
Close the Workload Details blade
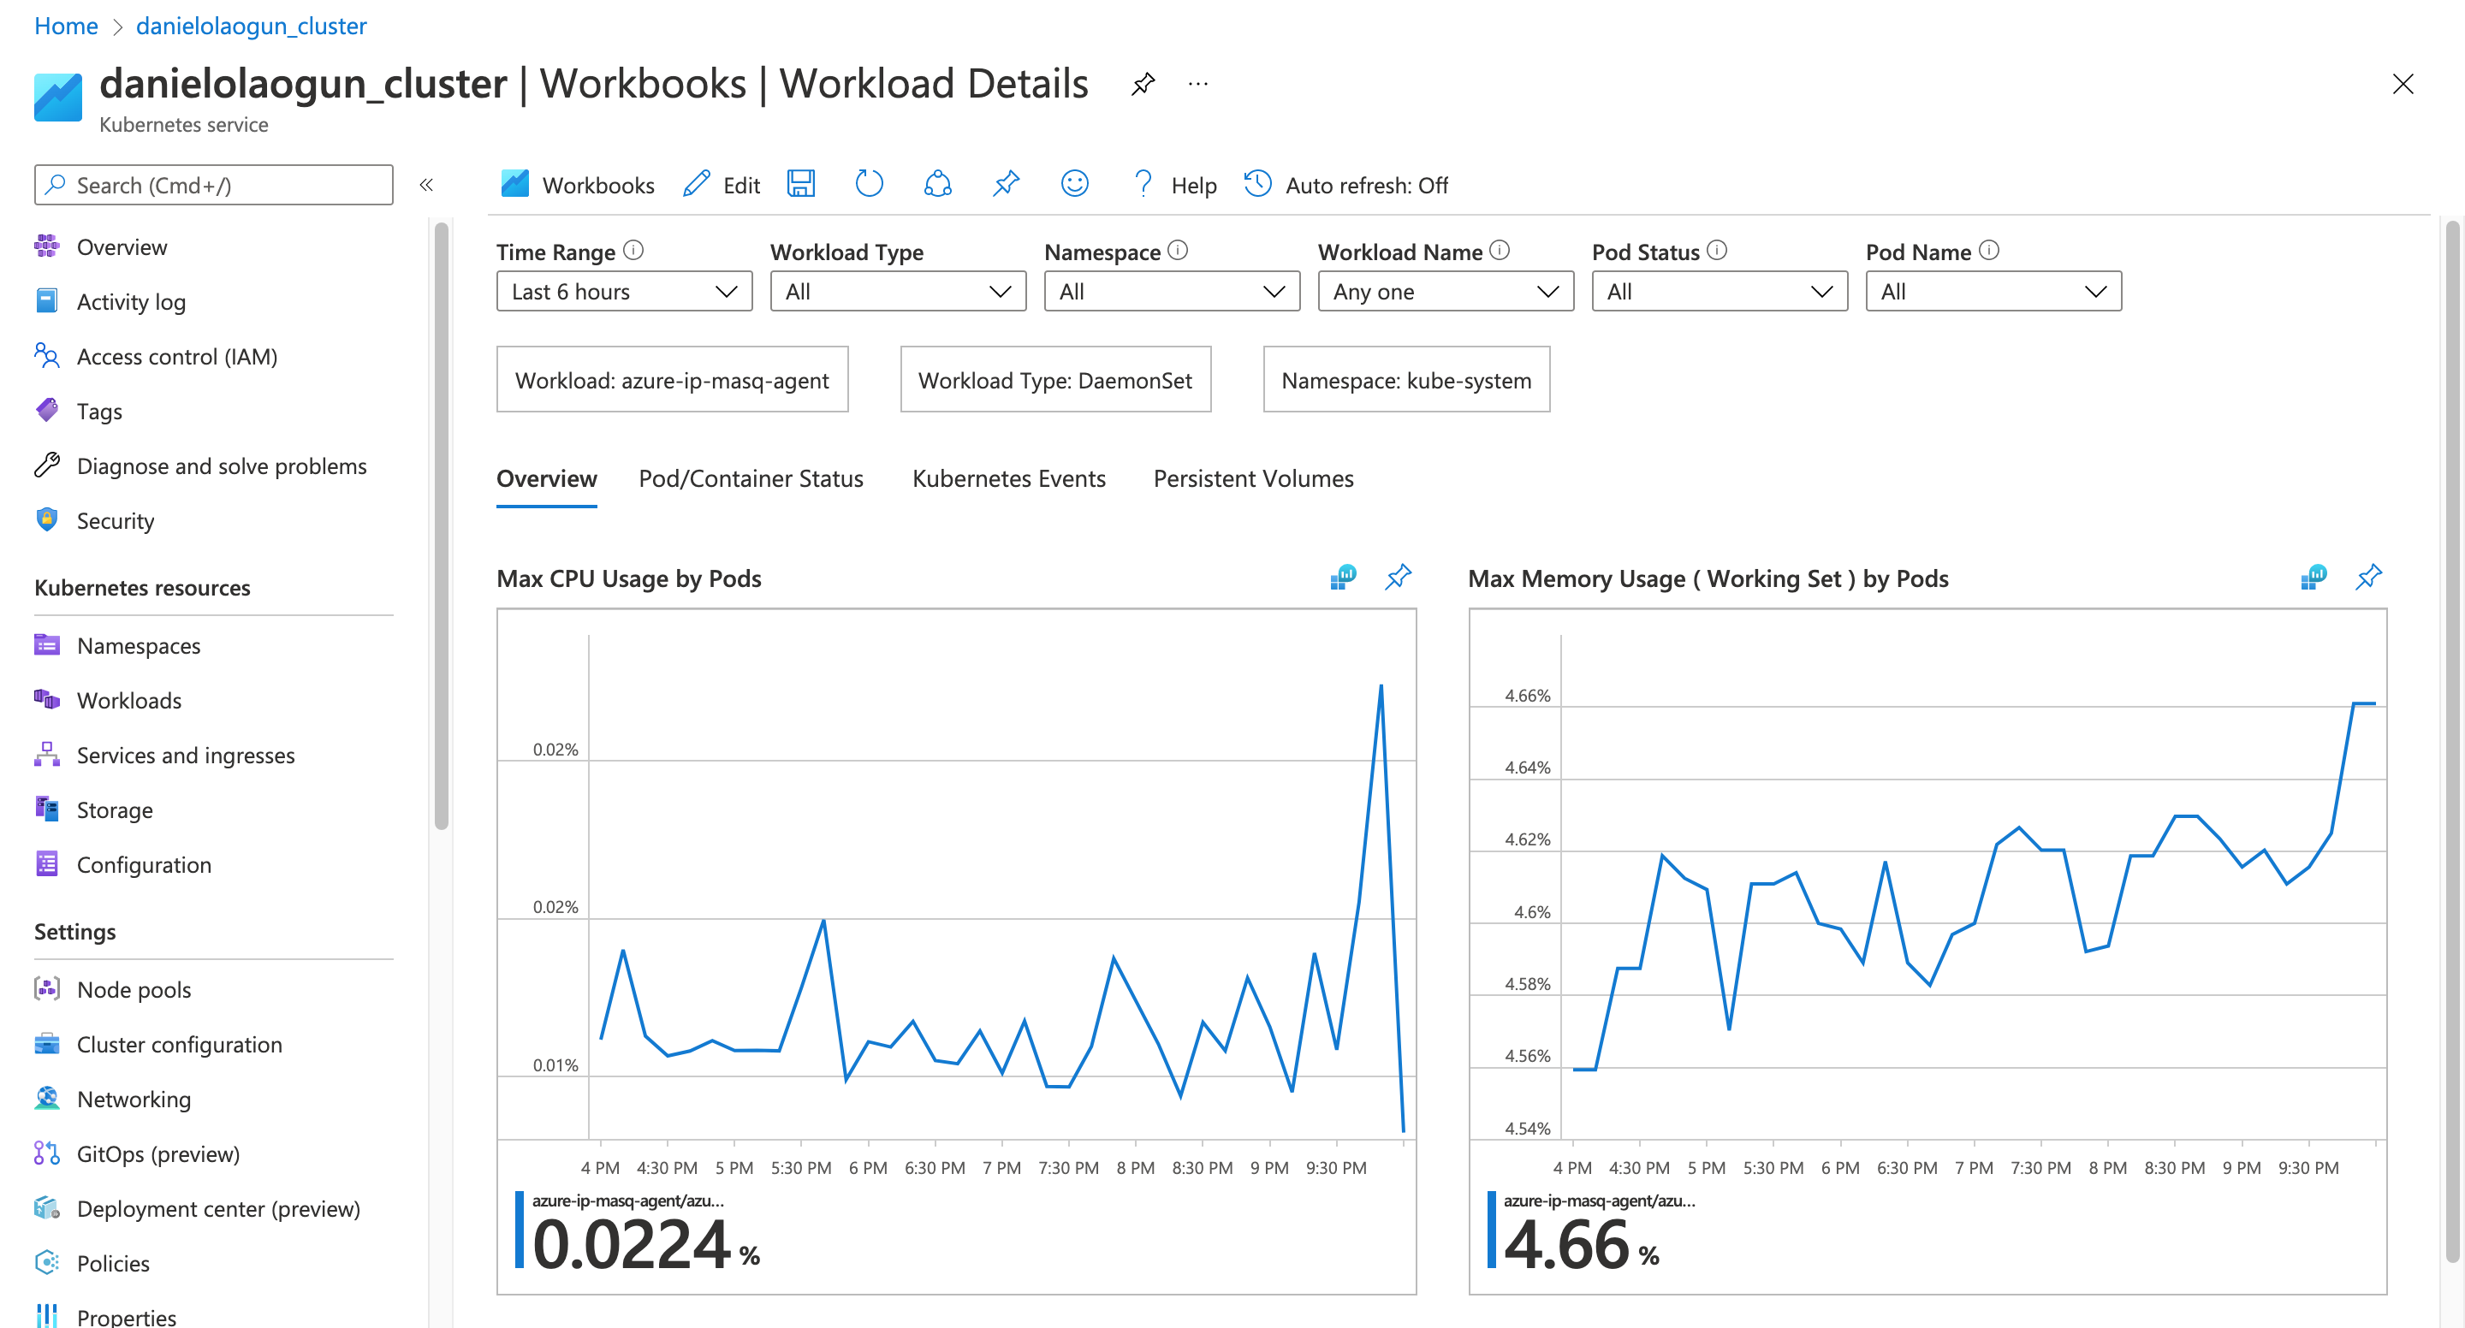[2403, 84]
